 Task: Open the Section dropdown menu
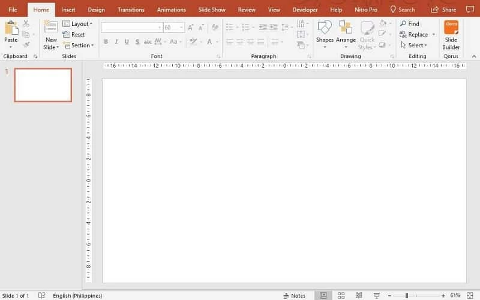[x=79, y=46]
